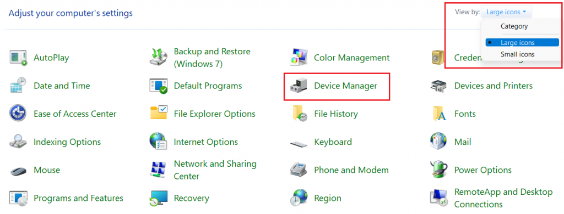Open the Device Manager text link
This screenshot has height=214, width=564.
tap(345, 86)
